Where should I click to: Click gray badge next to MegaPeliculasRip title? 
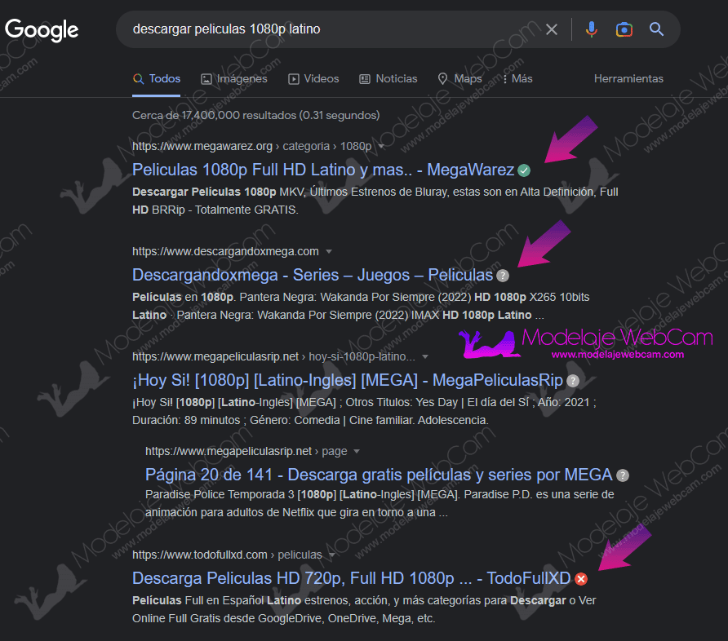pos(573,381)
